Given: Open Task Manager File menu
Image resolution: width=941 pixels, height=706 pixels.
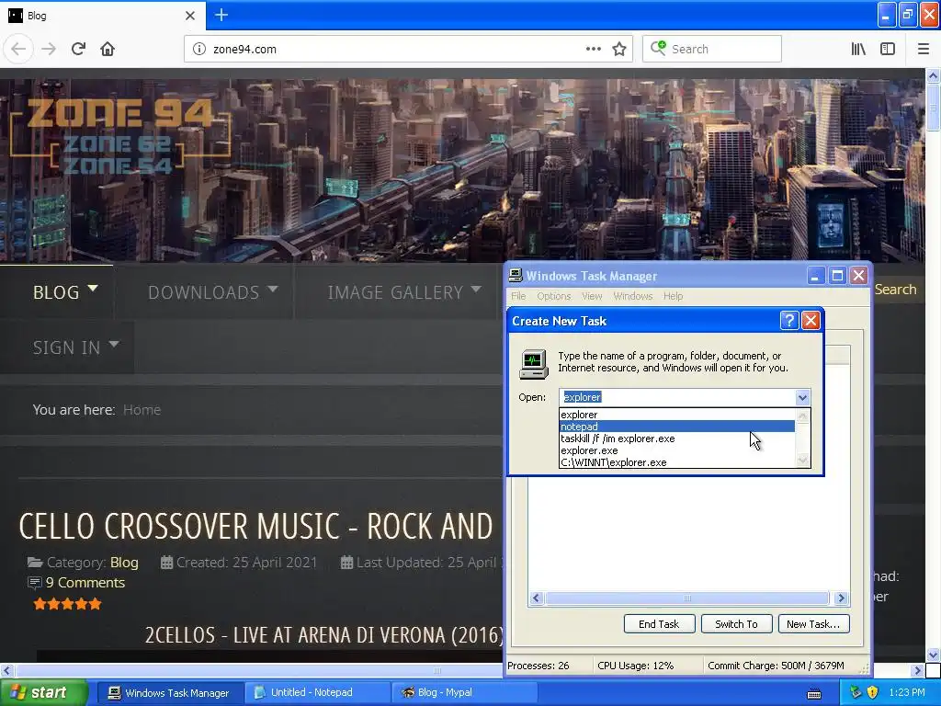Looking at the screenshot, I should (518, 296).
